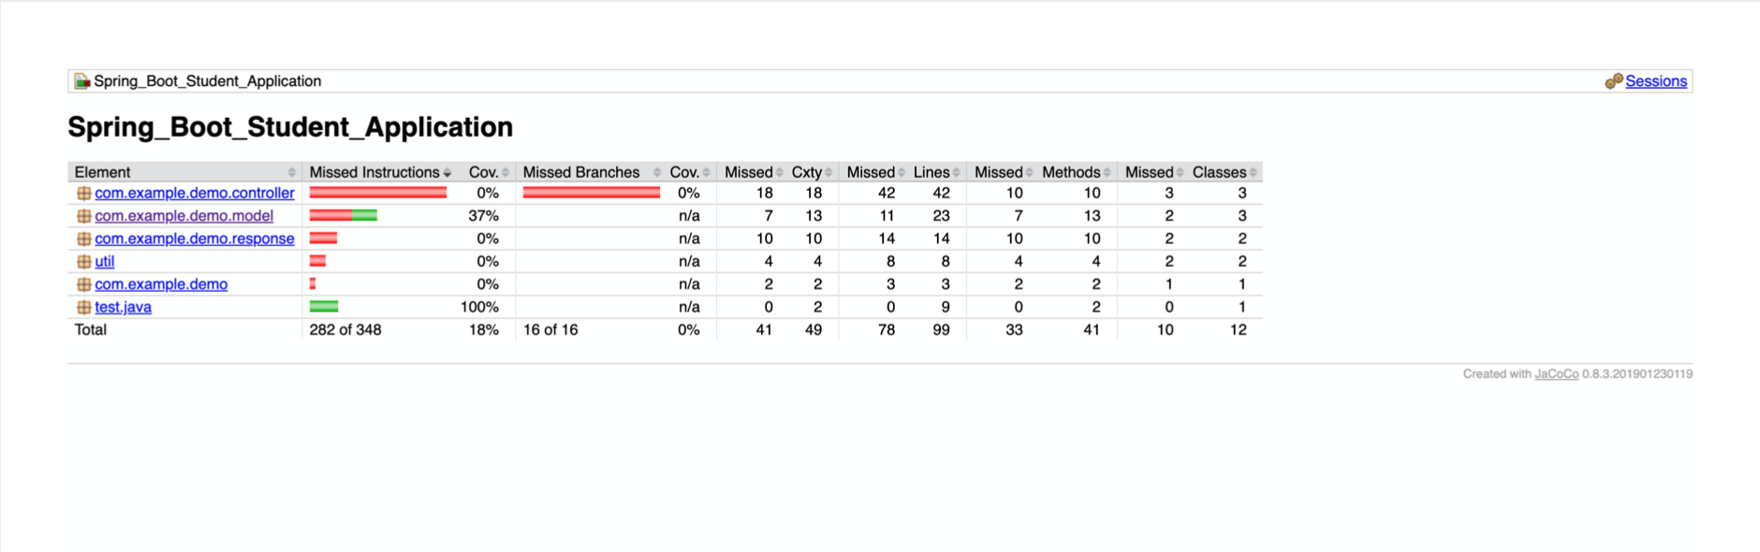Sort rows by the Lines column
The image size is (1760, 552).
click(x=932, y=172)
